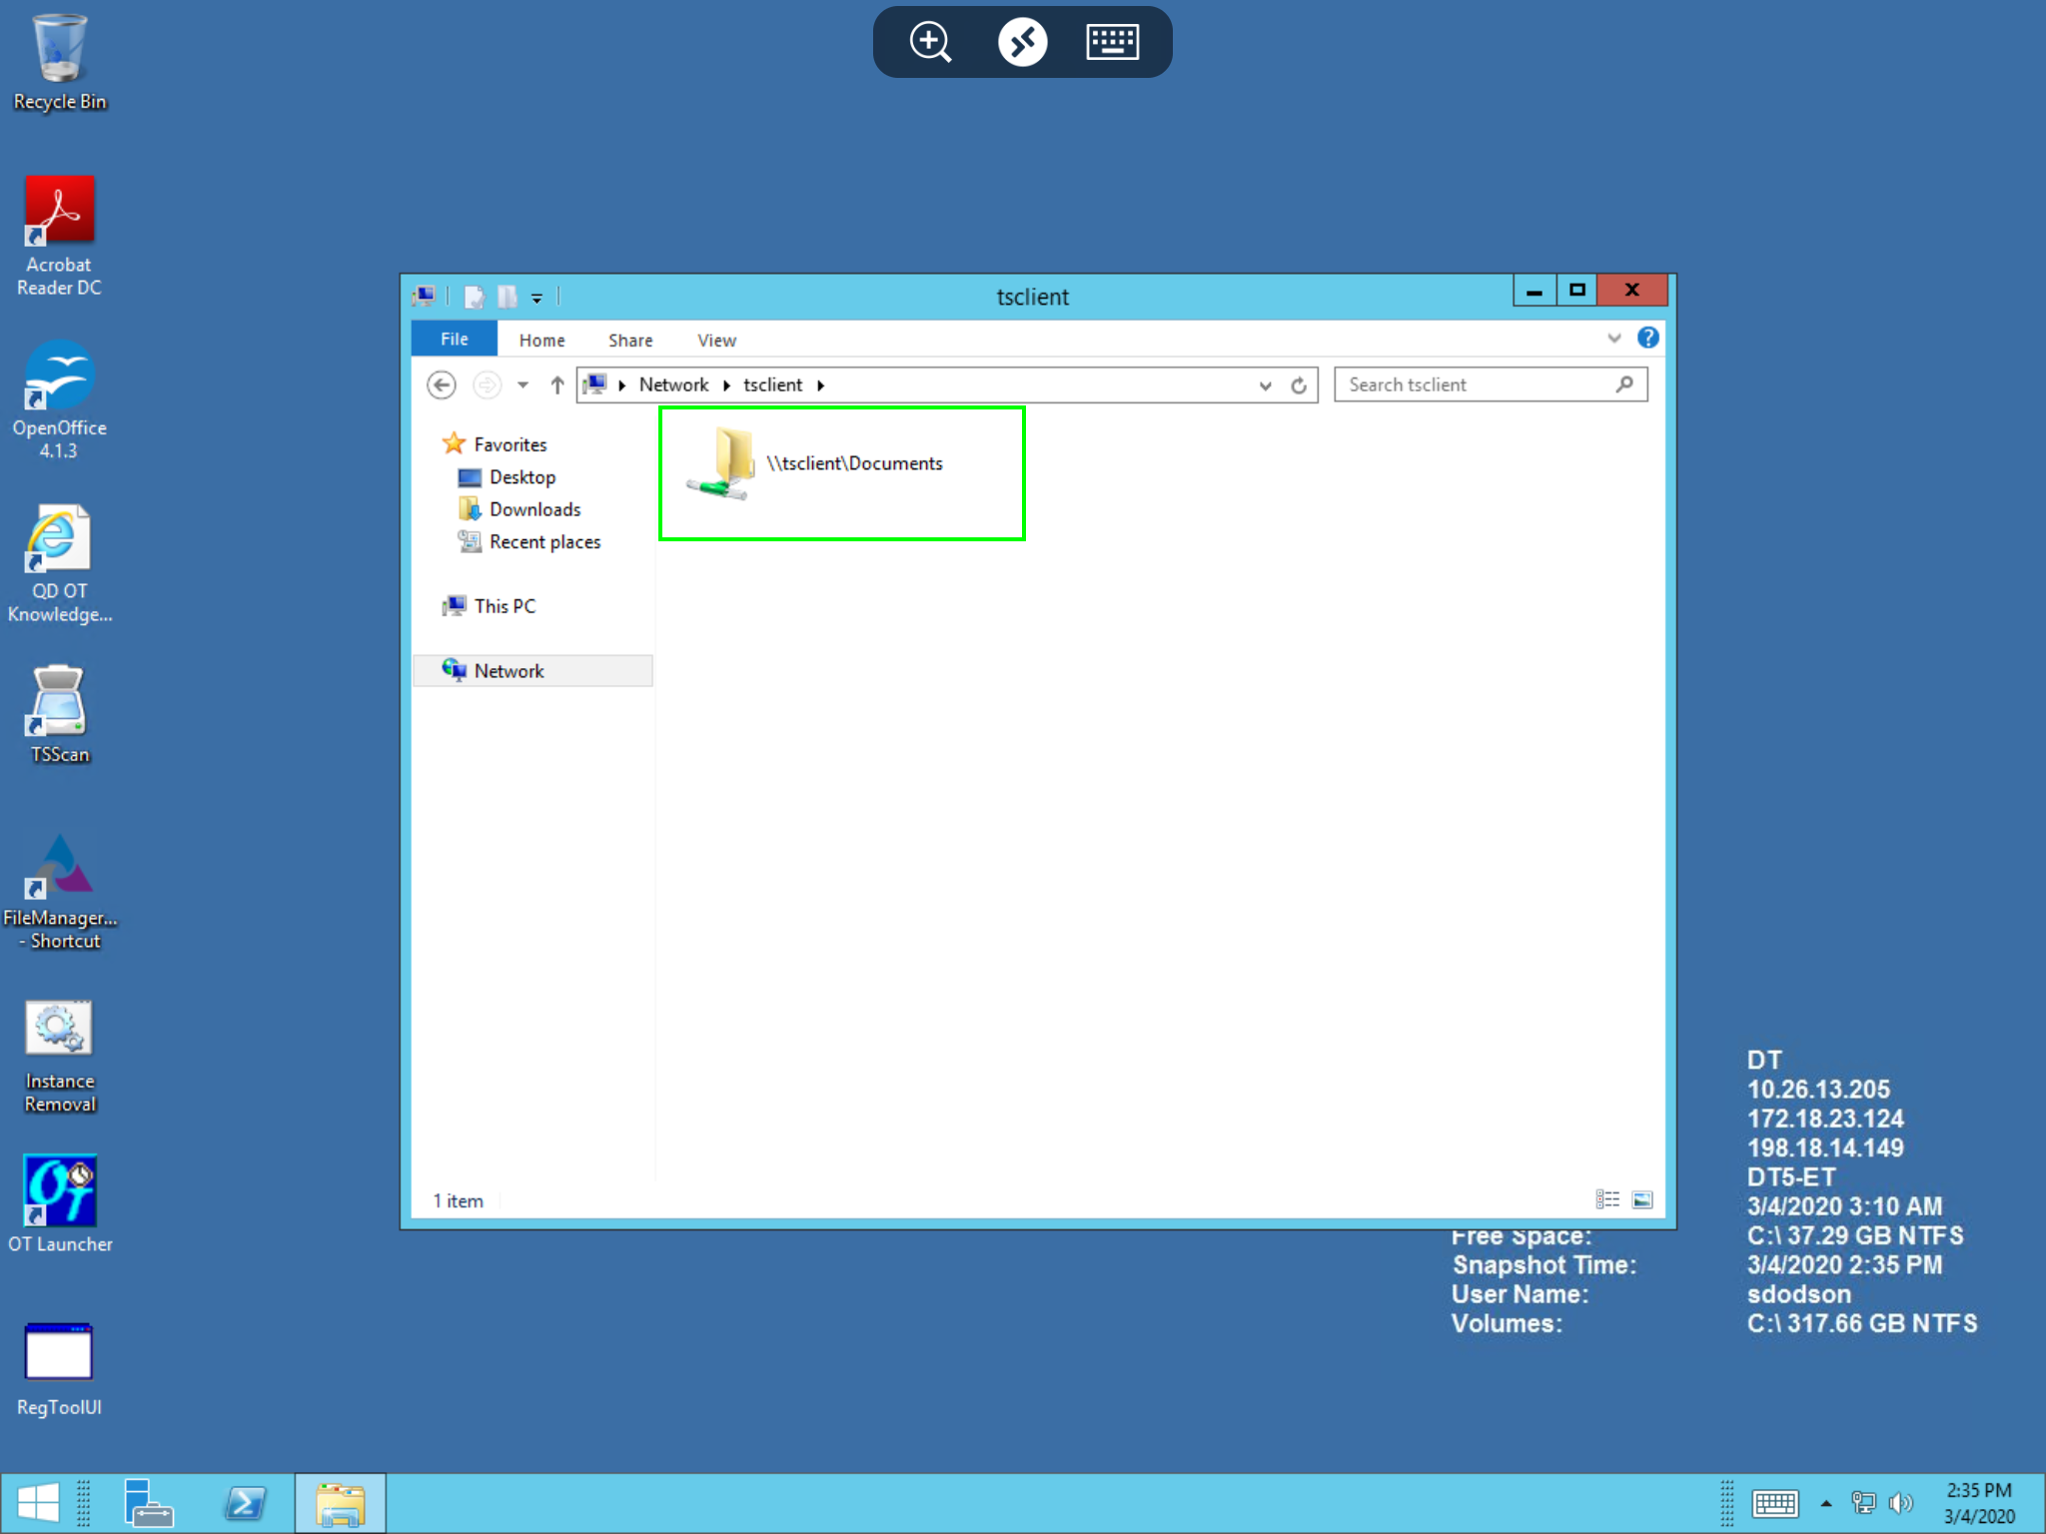
Task: Open the Customize Quick Access Toolbar dropdown
Action: point(536,298)
